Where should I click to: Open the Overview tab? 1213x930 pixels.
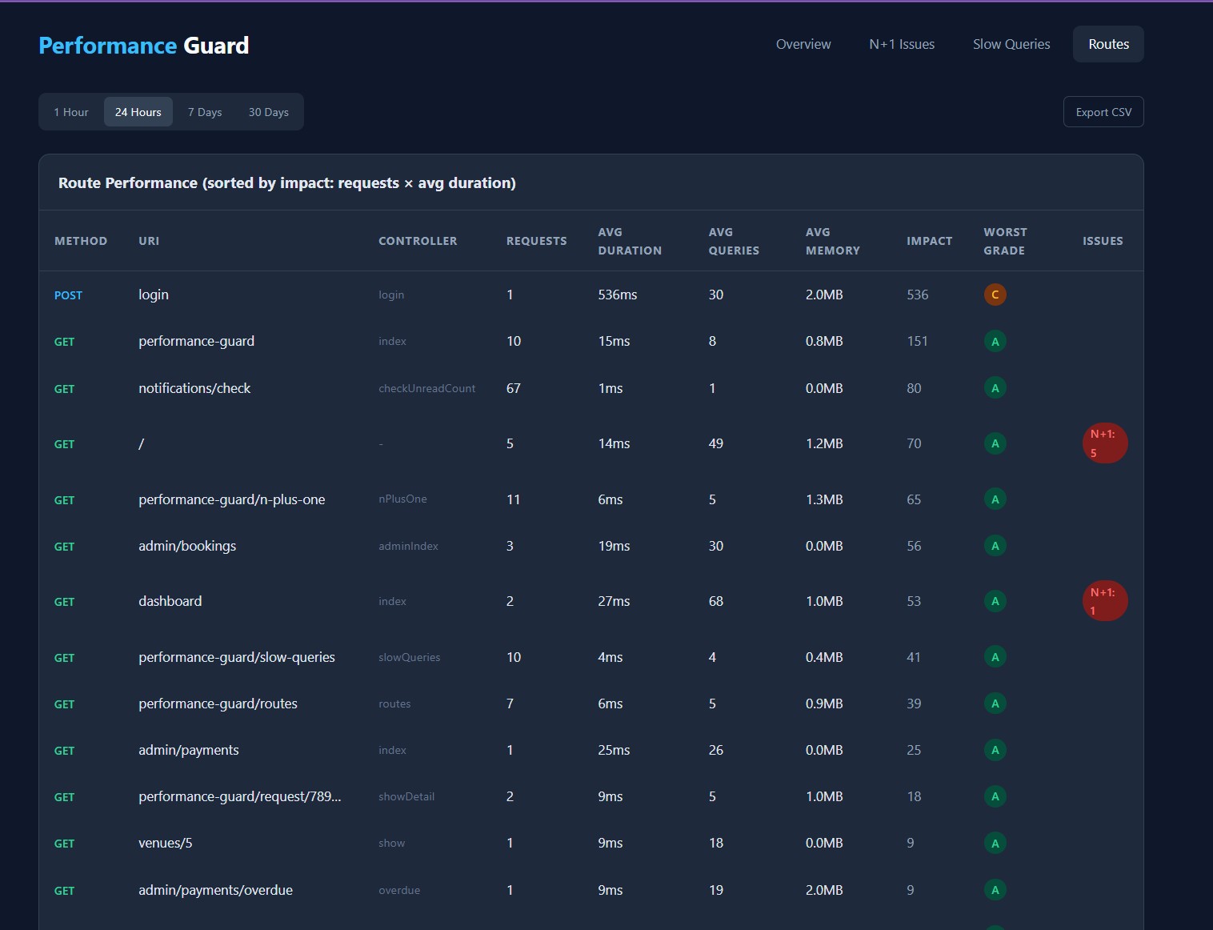(x=803, y=44)
